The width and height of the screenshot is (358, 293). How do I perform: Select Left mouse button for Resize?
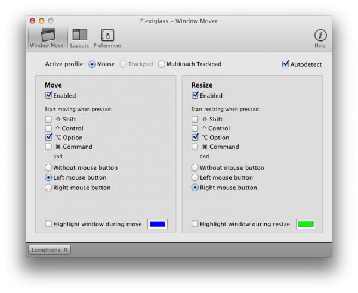(195, 177)
